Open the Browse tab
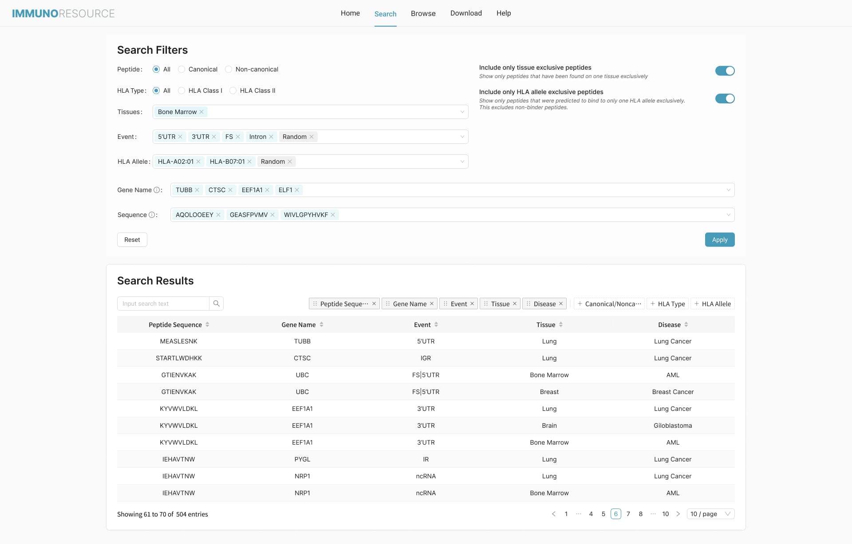Screen dimensions: 852x544 click(423, 13)
